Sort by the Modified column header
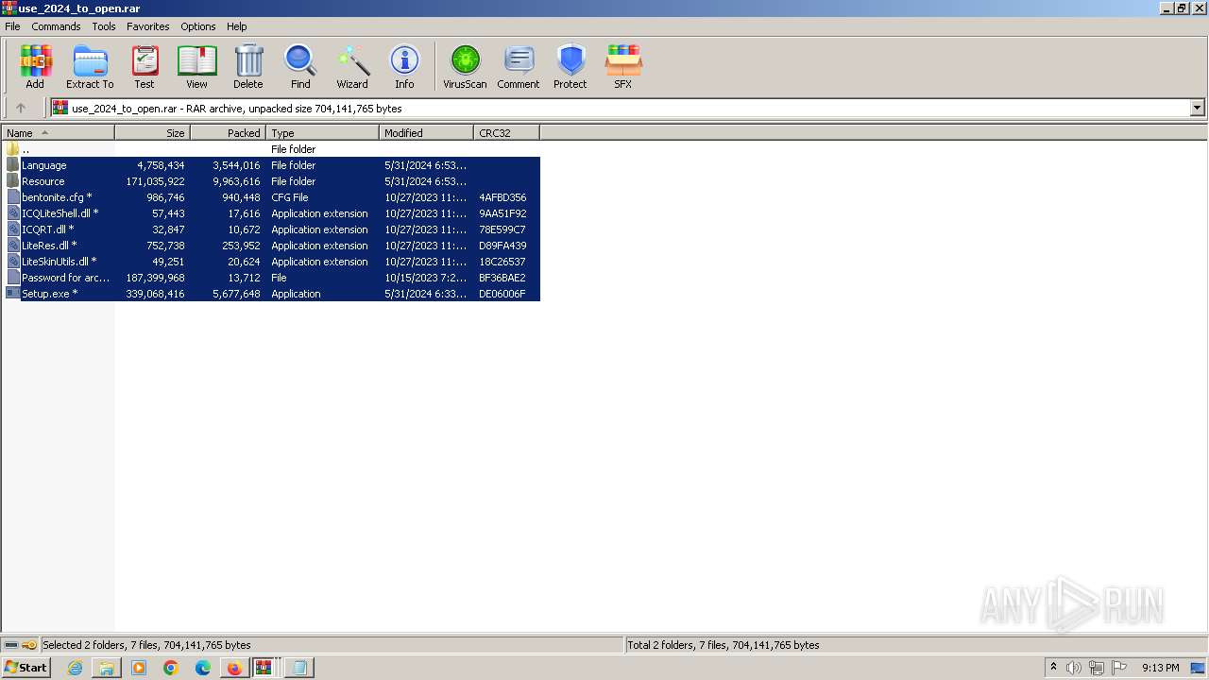The height and width of the screenshot is (680, 1209). tap(427, 133)
